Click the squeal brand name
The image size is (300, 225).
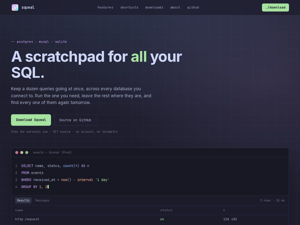[x=28, y=7]
